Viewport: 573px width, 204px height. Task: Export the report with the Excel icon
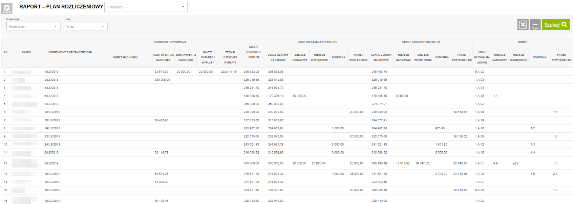[x=523, y=25]
